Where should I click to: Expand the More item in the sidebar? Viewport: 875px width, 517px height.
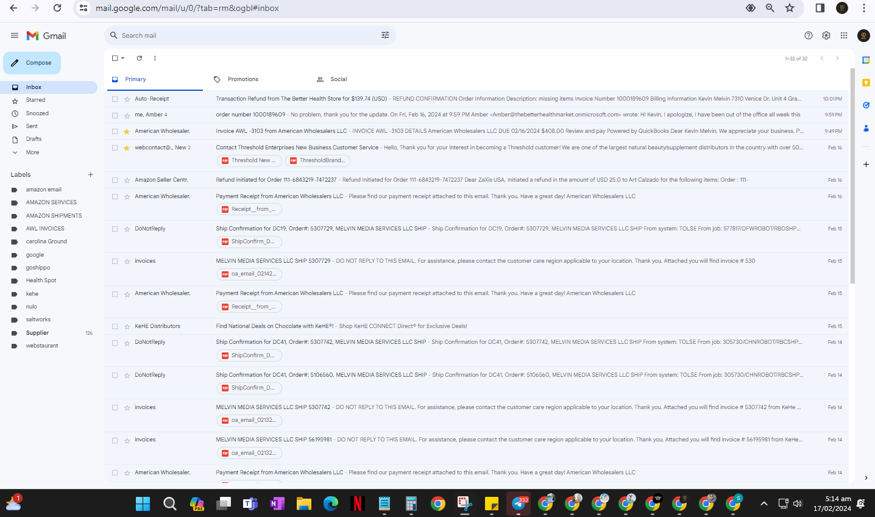[x=32, y=152]
